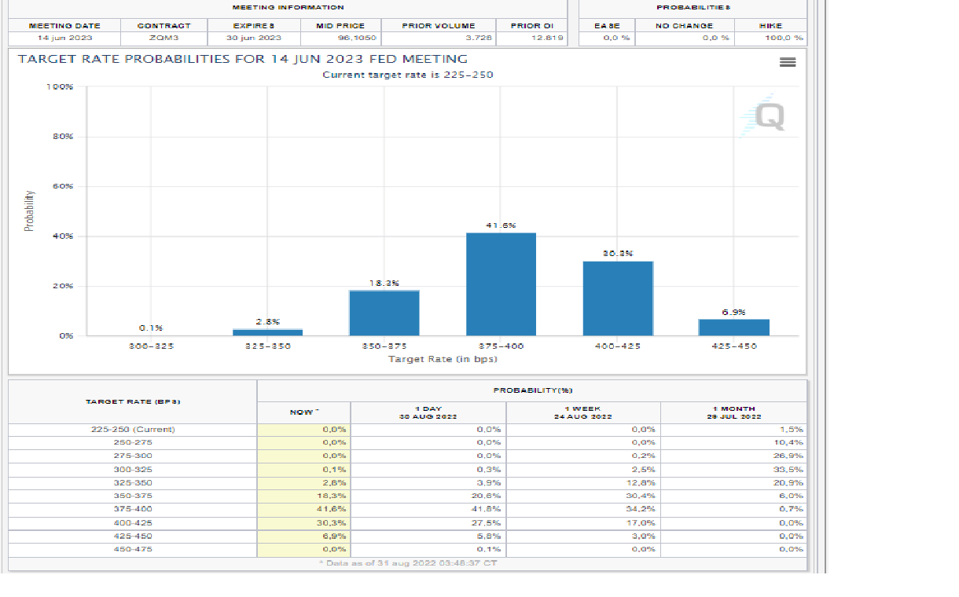
Task: Click the 375-400 row NOW value
Action: pos(303,509)
